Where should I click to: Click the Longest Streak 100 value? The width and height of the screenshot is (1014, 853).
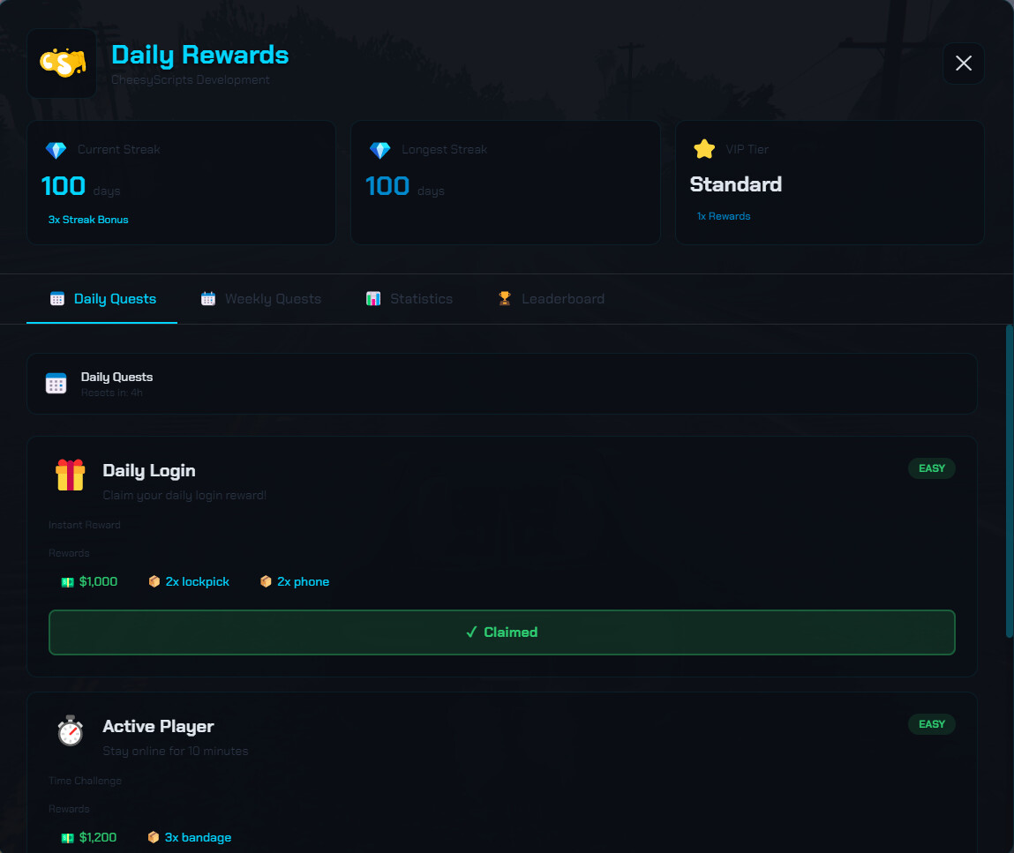[x=387, y=186]
